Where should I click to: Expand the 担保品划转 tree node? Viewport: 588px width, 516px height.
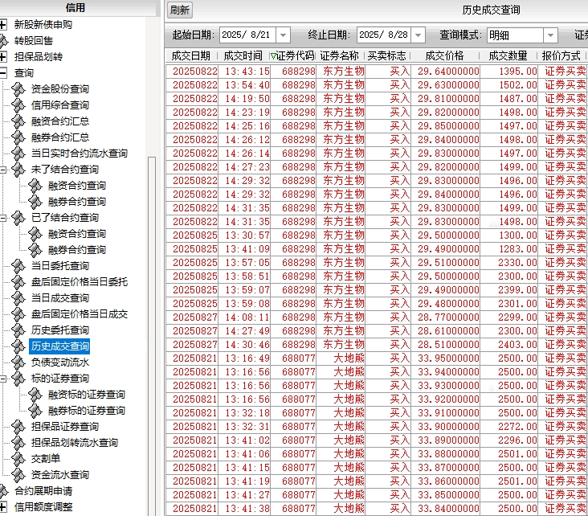(x=3, y=57)
